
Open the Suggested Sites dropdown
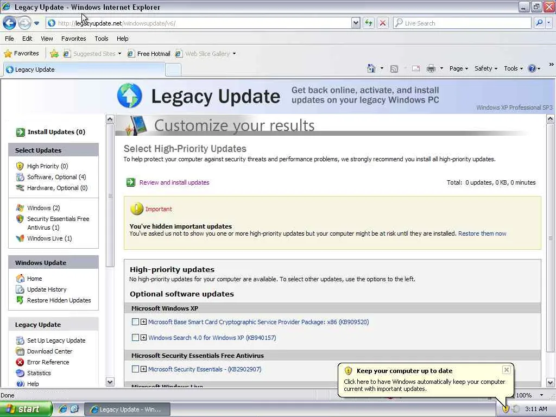(119, 54)
